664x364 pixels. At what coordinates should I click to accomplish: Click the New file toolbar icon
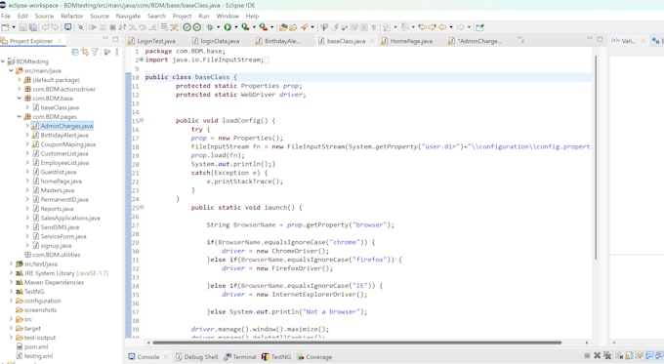click(5, 27)
